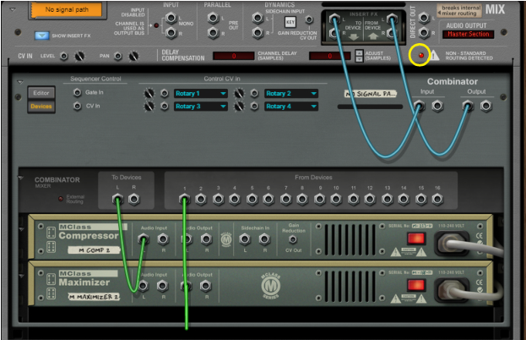Click the Sequencer Control CV In jack
Viewport: 526px width, 340px height.
(x=77, y=107)
